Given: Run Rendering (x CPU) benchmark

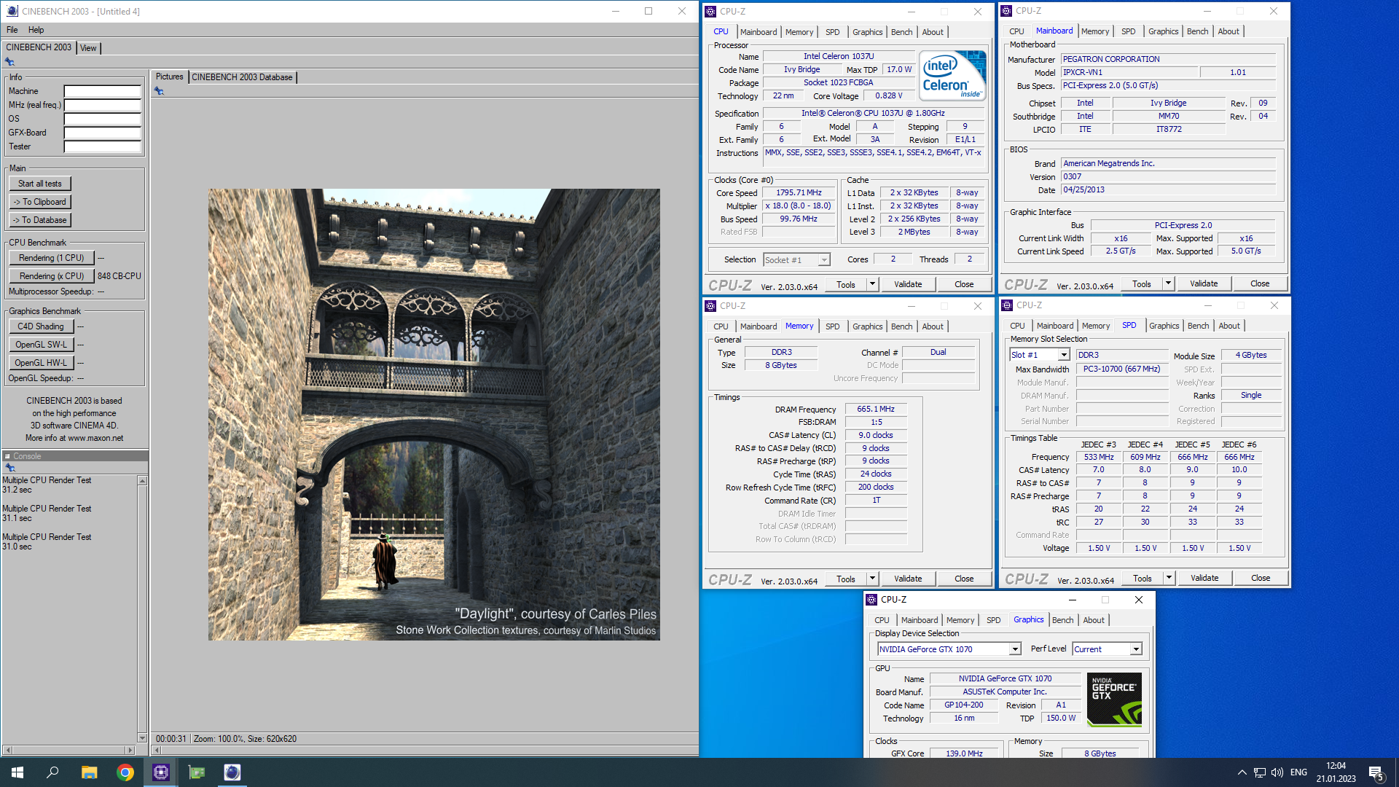Looking at the screenshot, I should pyautogui.click(x=52, y=276).
